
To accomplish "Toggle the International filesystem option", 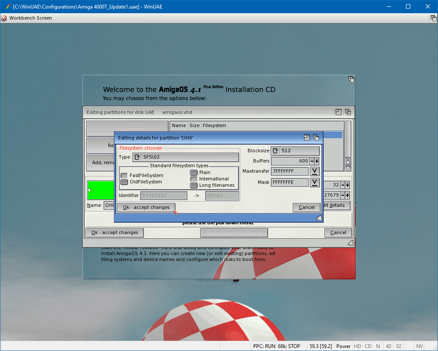I will (x=194, y=179).
